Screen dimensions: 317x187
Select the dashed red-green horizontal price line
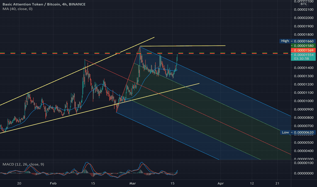(144, 53)
